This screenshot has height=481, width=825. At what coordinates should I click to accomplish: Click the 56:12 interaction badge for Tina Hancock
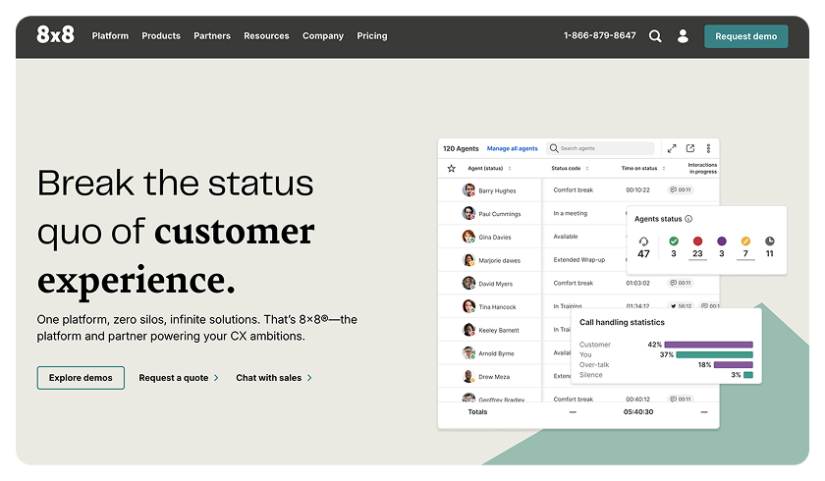(x=682, y=306)
